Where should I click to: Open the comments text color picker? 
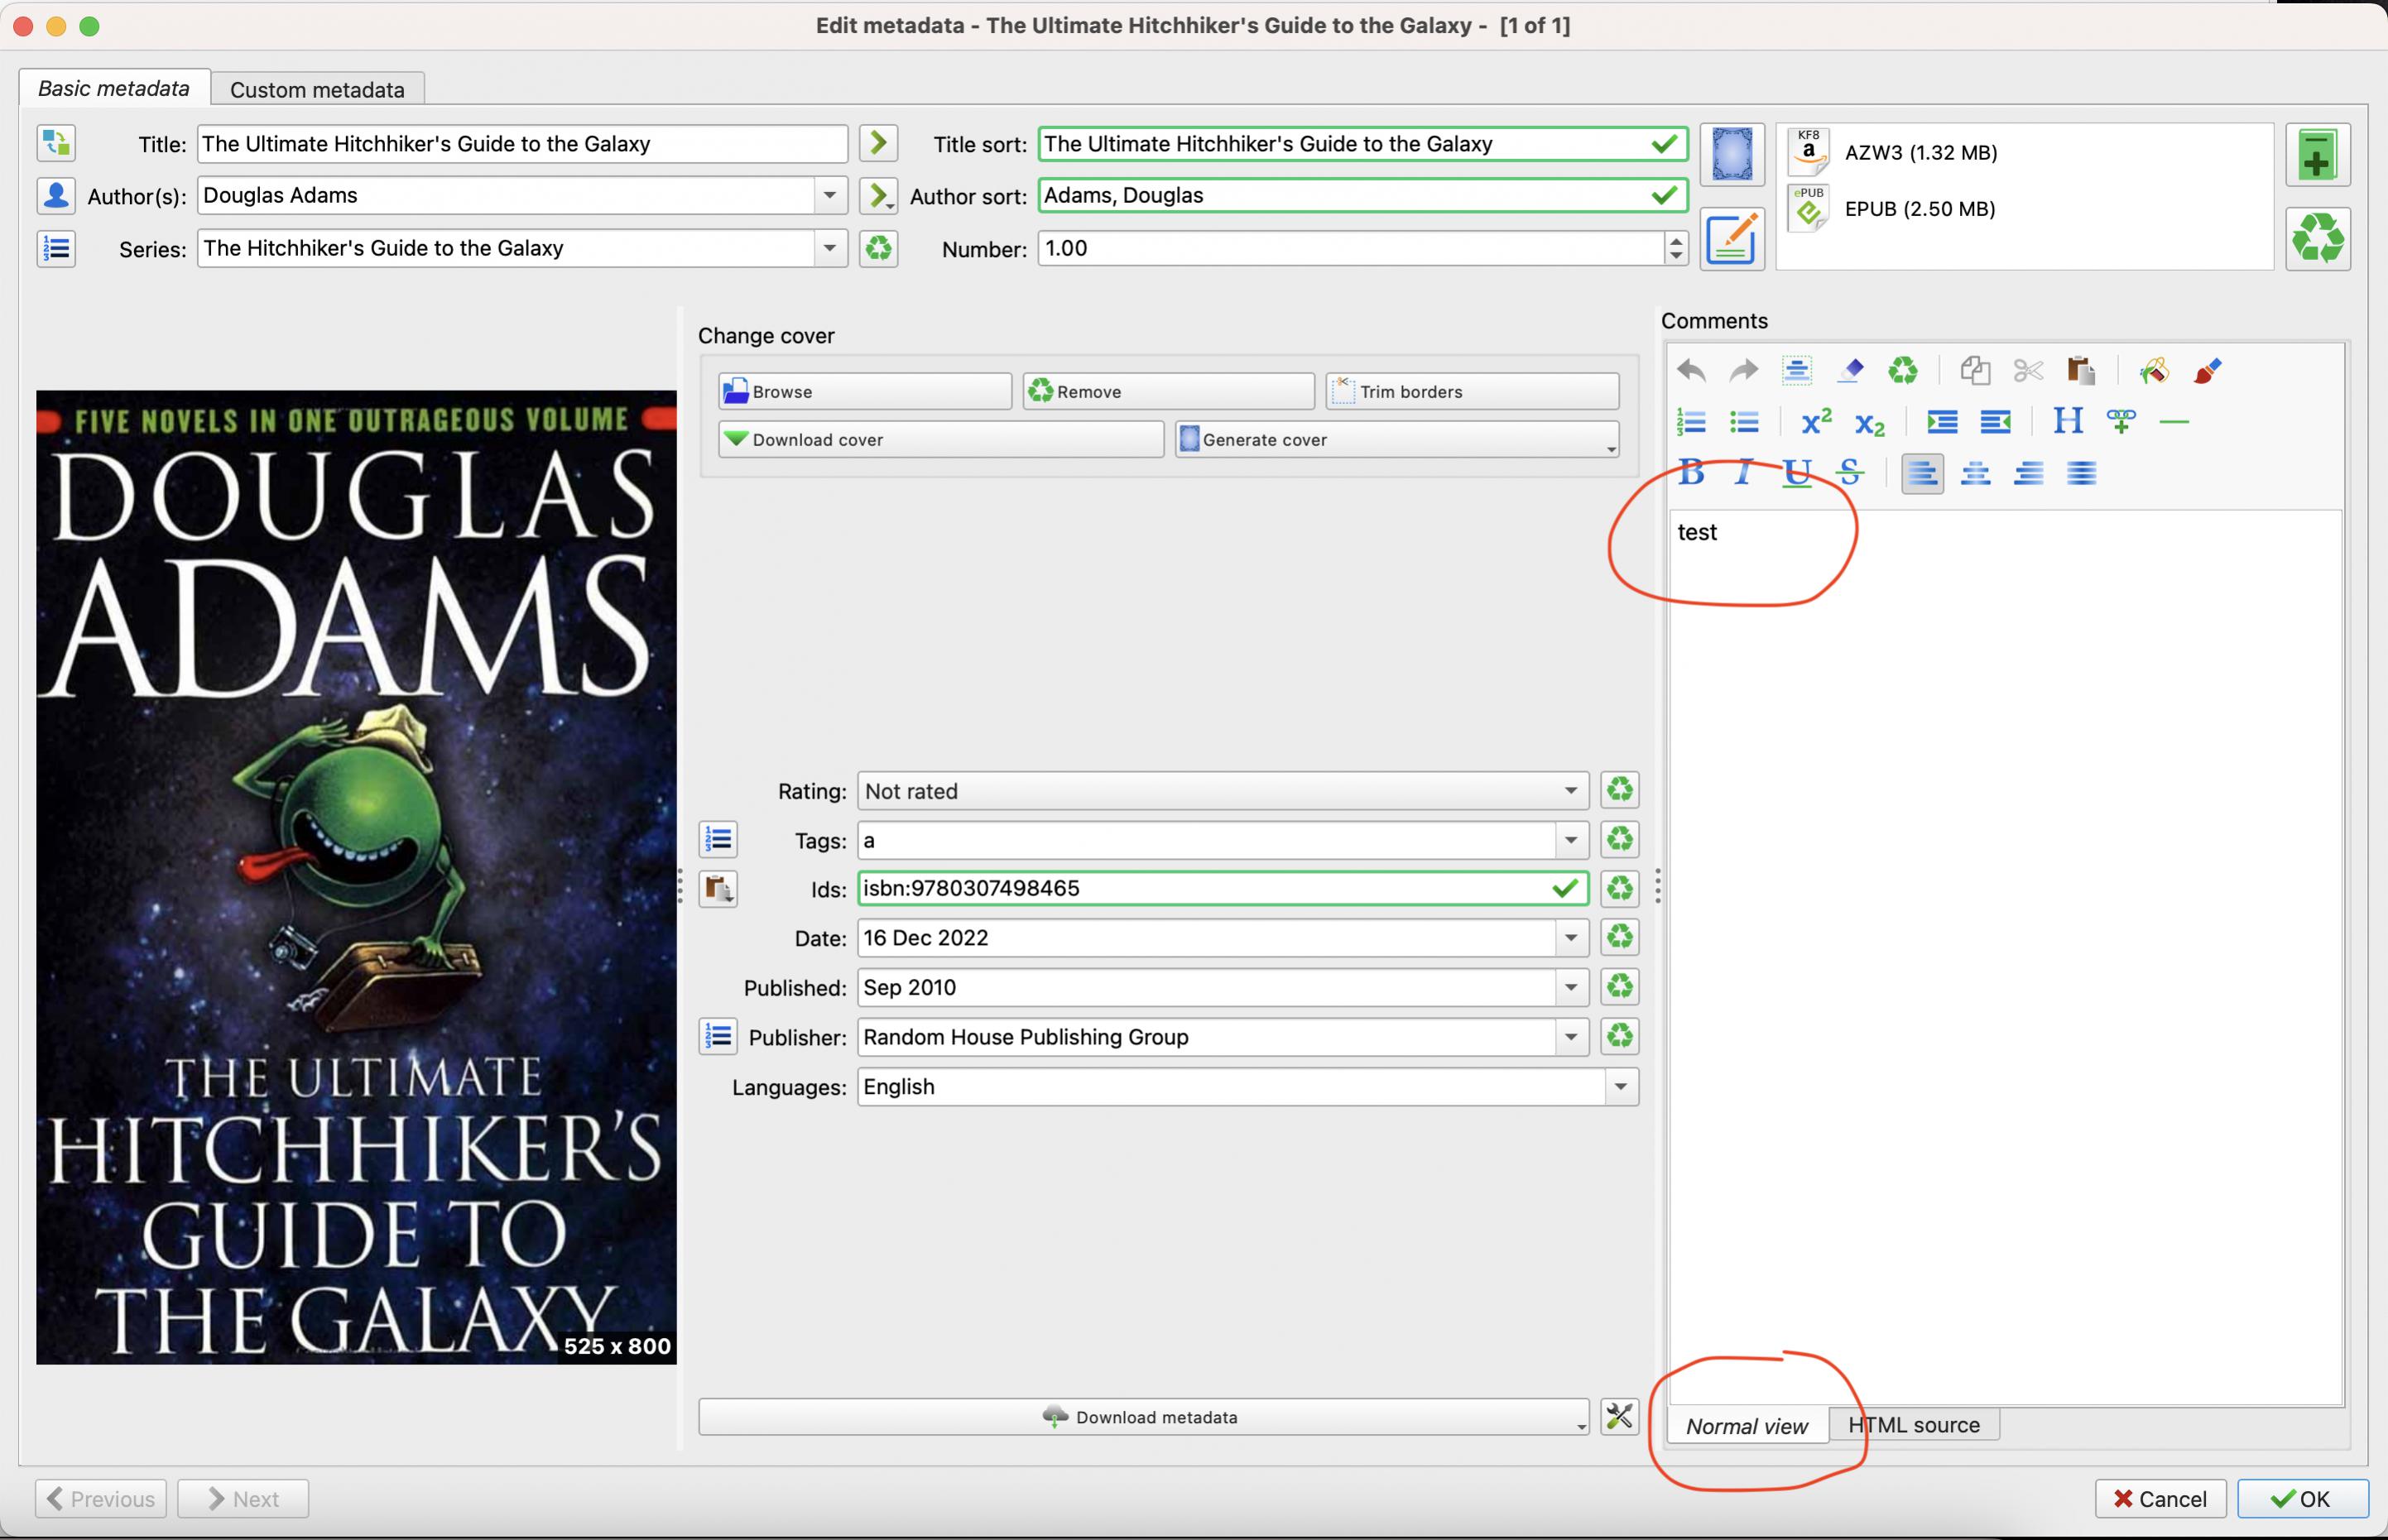(x=2207, y=371)
